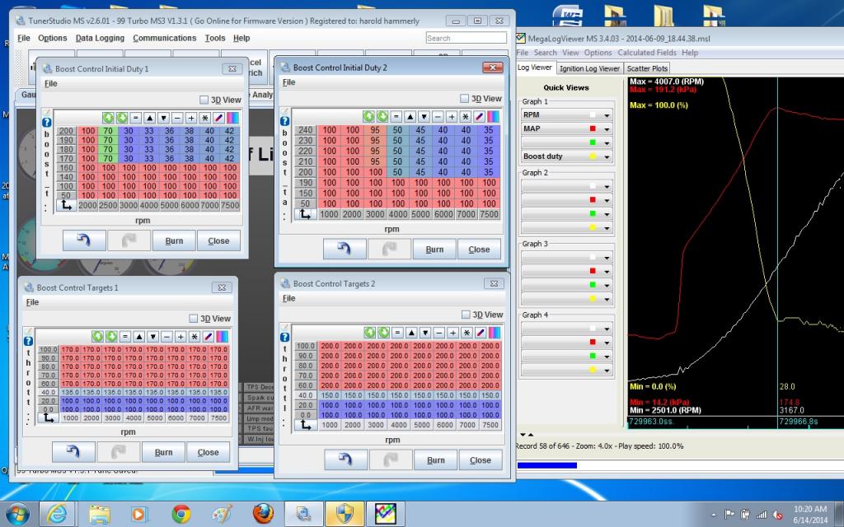Open the Data Logging menu in TunerStudio
The width and height of the screenshot is (844, 527).
(x=100, y=38)
